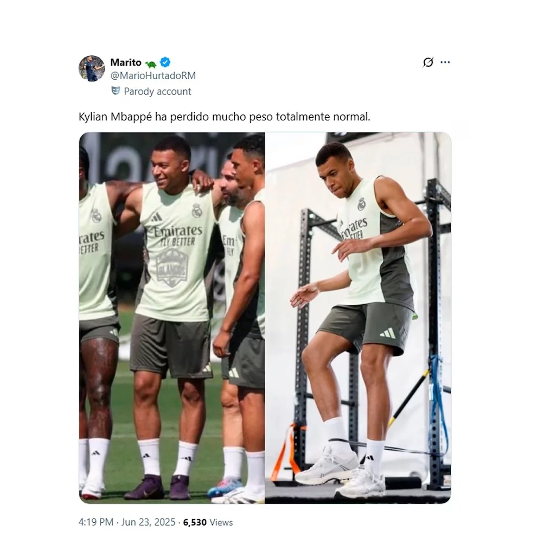Click the blue verified badge

(x=165, y=62)
